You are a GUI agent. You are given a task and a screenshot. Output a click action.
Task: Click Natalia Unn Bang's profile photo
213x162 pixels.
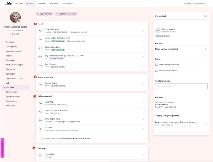[x=15, y=17]
